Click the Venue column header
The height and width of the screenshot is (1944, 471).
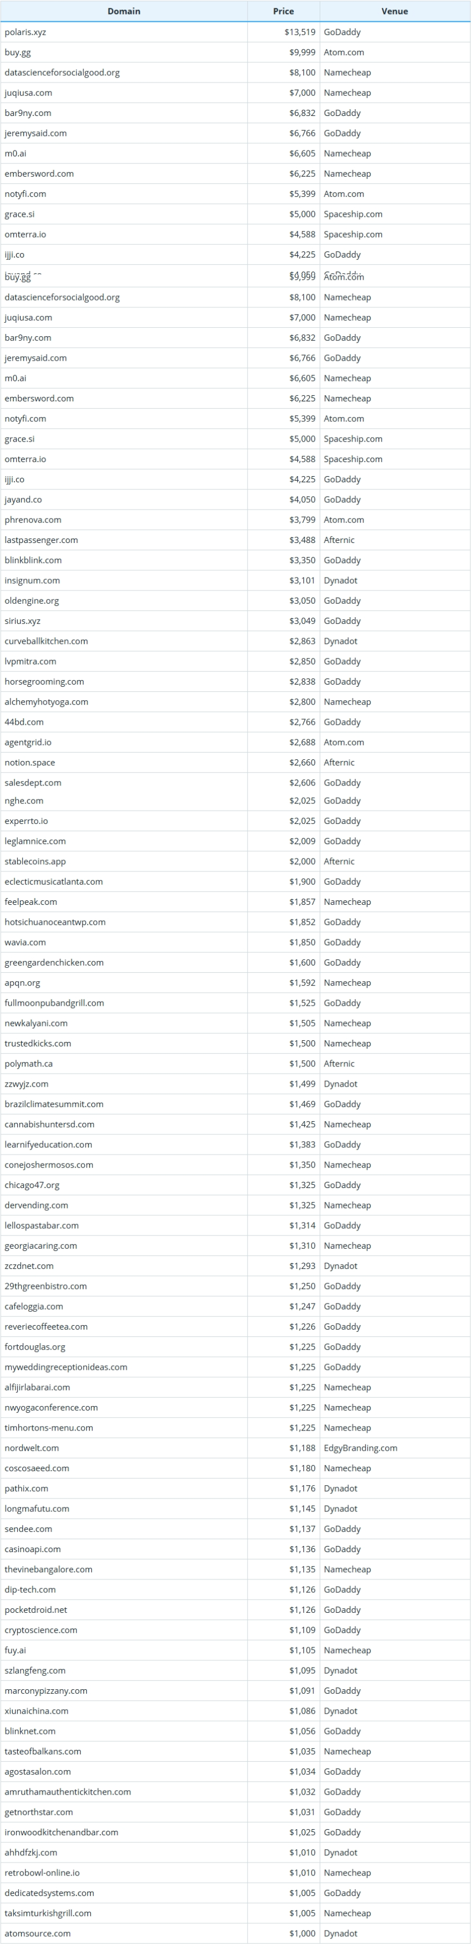coord(395,11)
